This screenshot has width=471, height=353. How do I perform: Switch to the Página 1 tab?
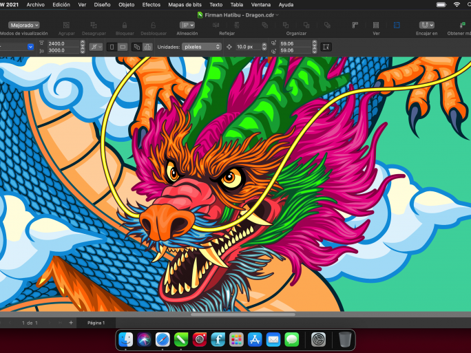click(x=96, y=323)
